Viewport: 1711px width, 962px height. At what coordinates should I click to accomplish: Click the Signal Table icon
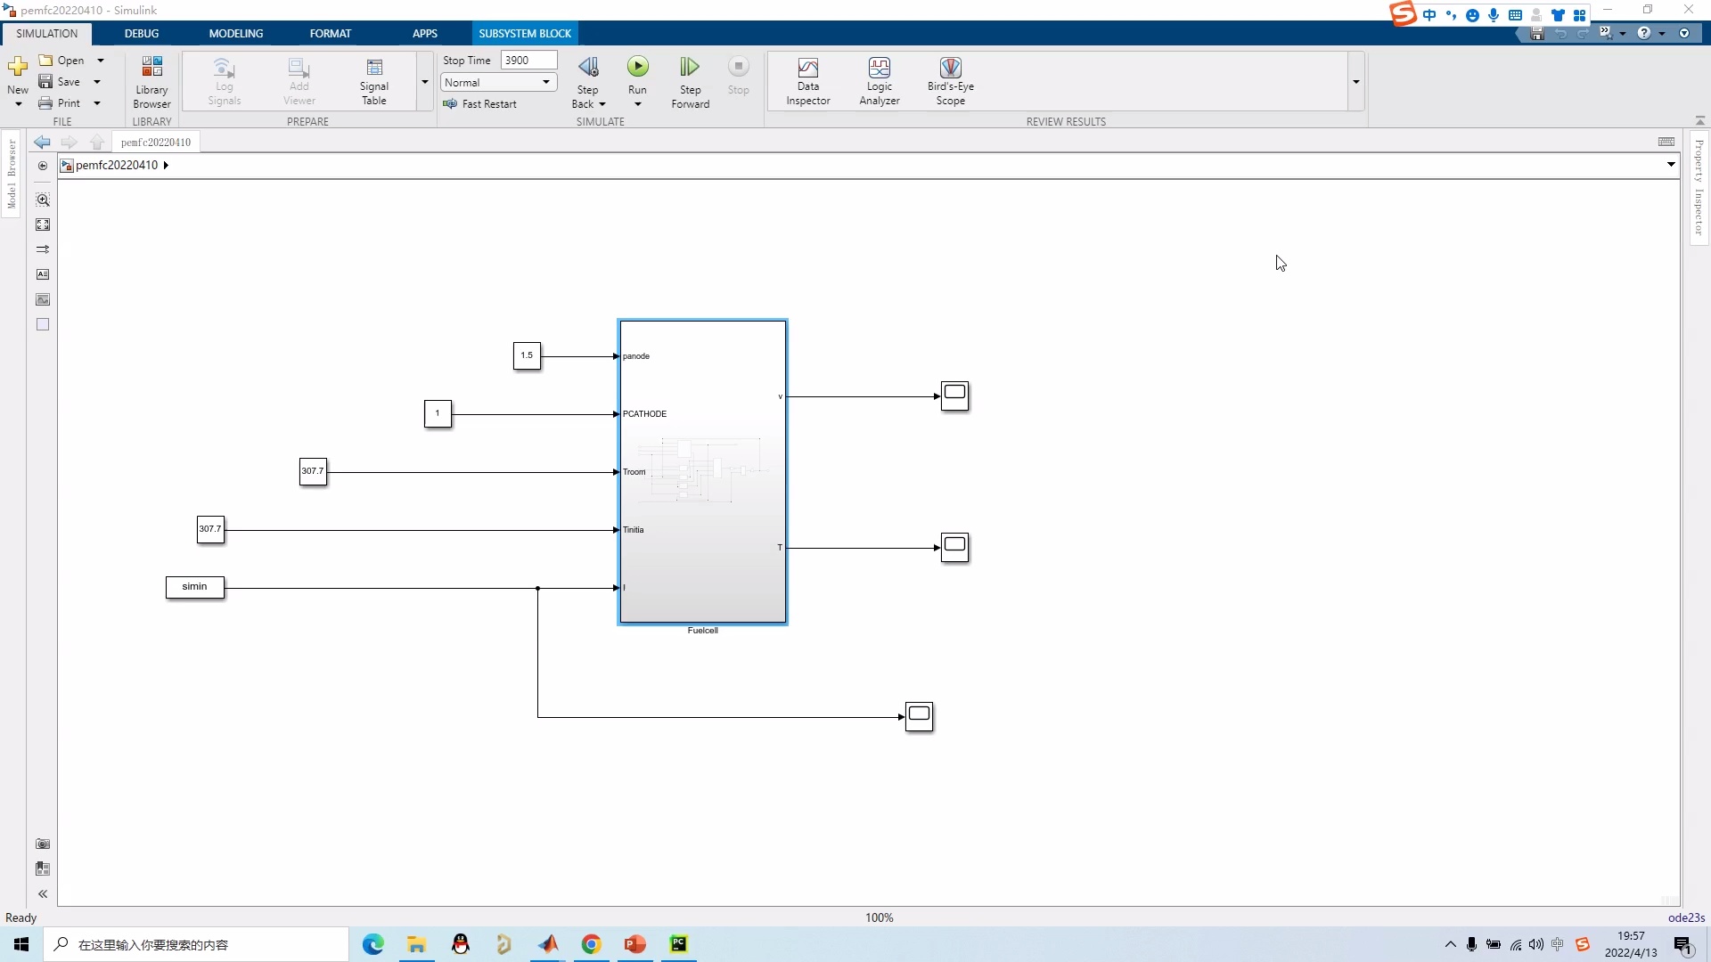[x=374, y=81]
